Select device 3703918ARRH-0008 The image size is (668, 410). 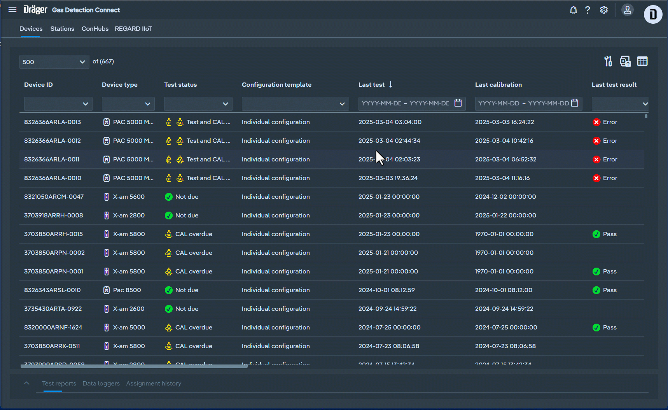point(54,216)
